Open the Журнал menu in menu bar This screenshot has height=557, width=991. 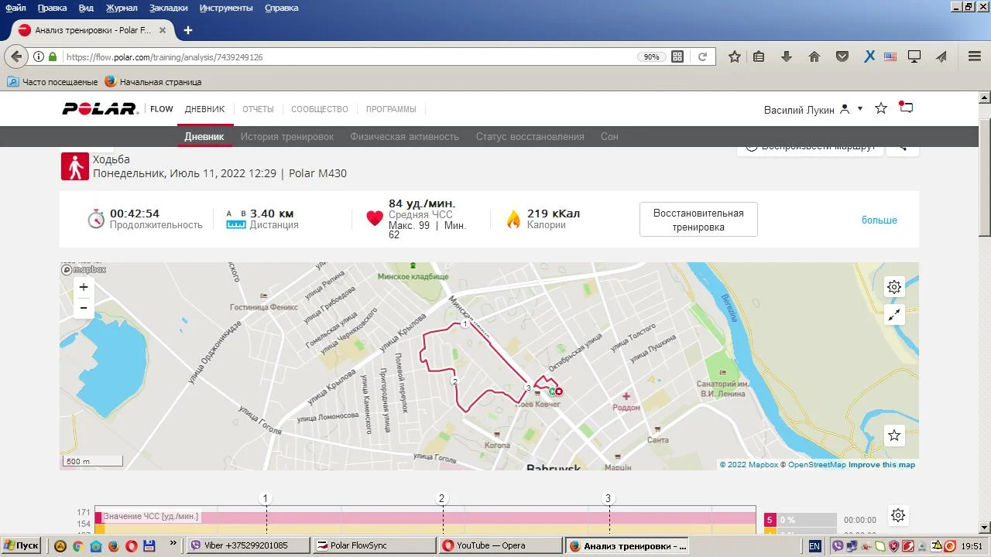(x=122, y=8)
